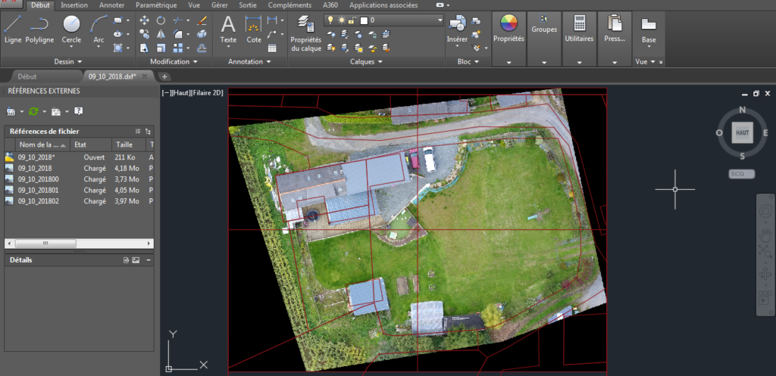Open the Paramétrique ribbon tab
The width and height of the screenshot is (776, 376).
[x=156, y=5]
